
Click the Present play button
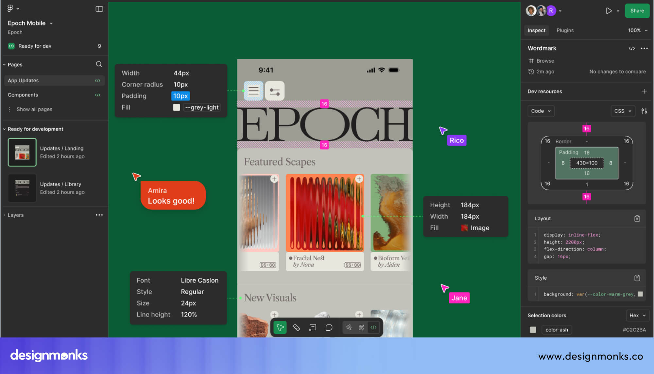tap(609, 11)
